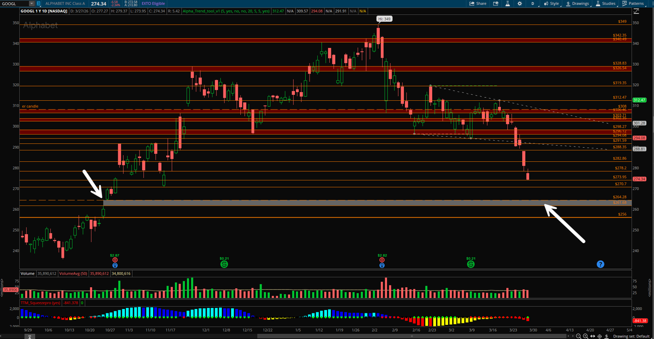Open the symbol dropdown arrow next to GOOGL
The image size is (654, 339).
[x=32, y=4]
